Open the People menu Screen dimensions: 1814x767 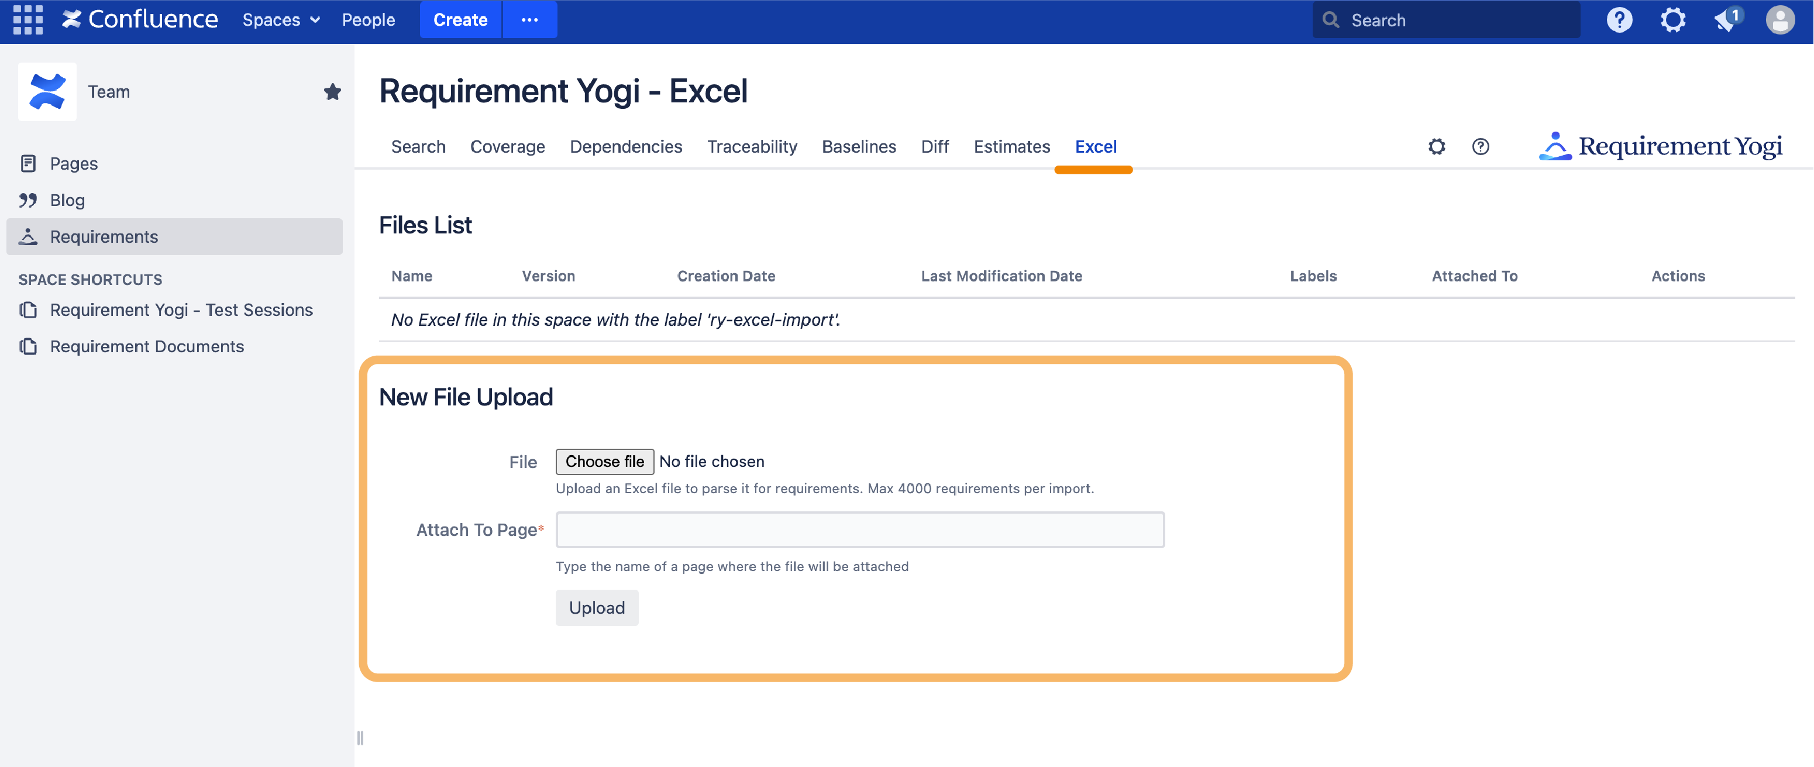[x=369, y=19]
